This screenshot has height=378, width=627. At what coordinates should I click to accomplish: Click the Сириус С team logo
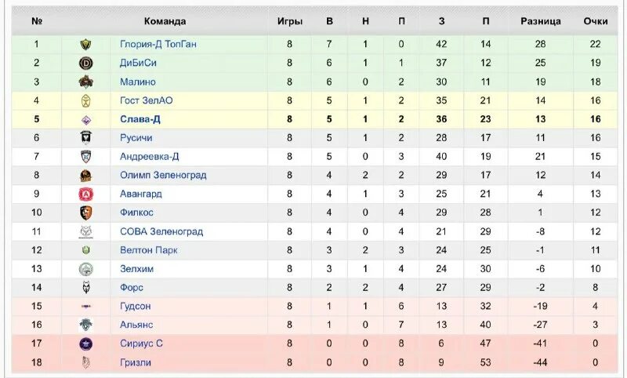coord(85,343)
